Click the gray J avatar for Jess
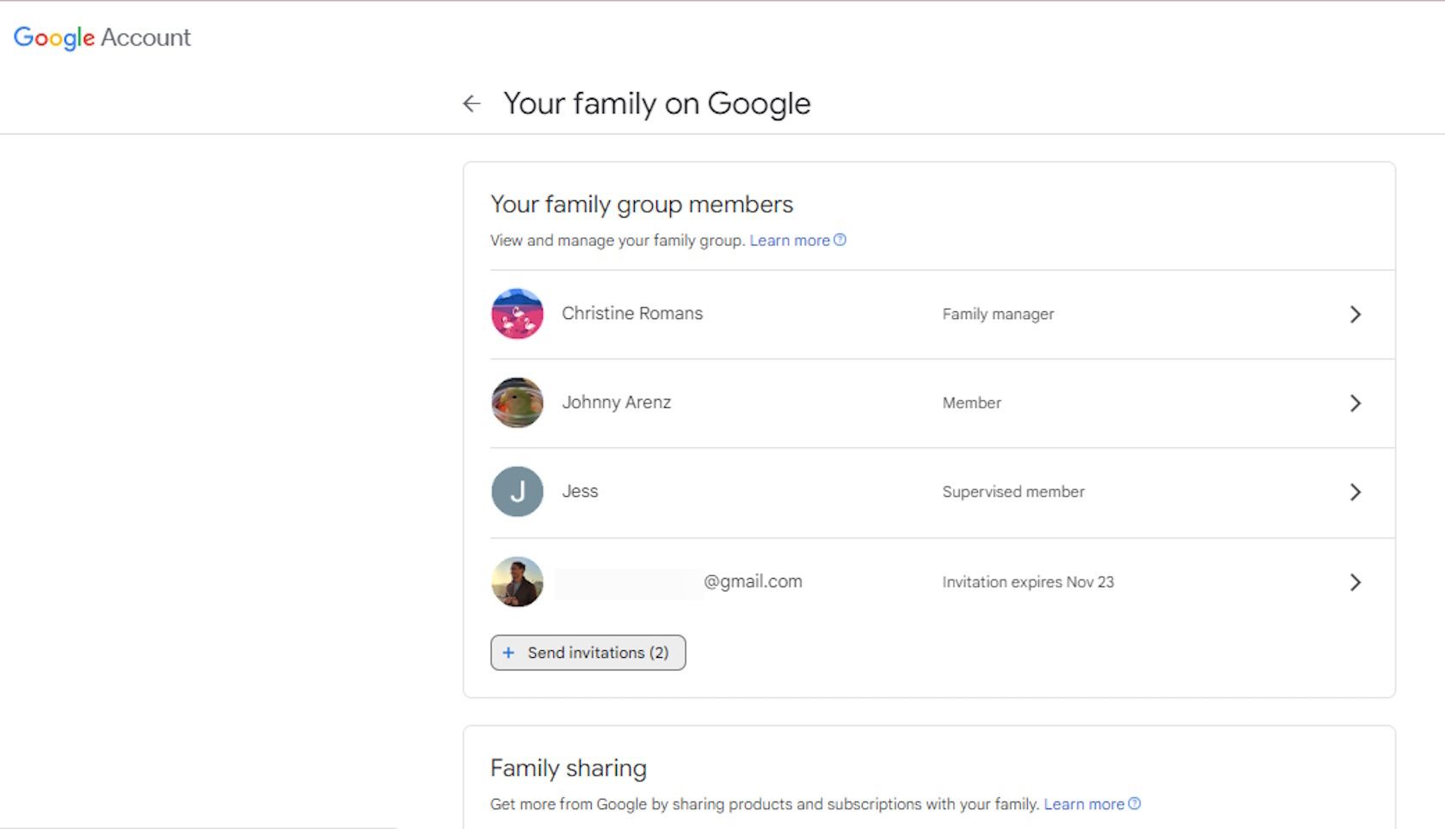This screenshot has height=829, width=1445. (x=517, y=491)
